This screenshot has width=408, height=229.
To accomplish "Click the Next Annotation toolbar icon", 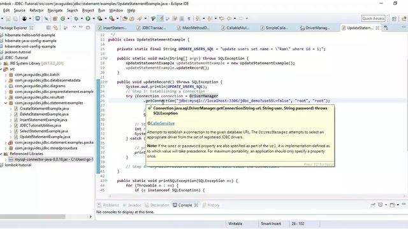I will pos(198,18).
